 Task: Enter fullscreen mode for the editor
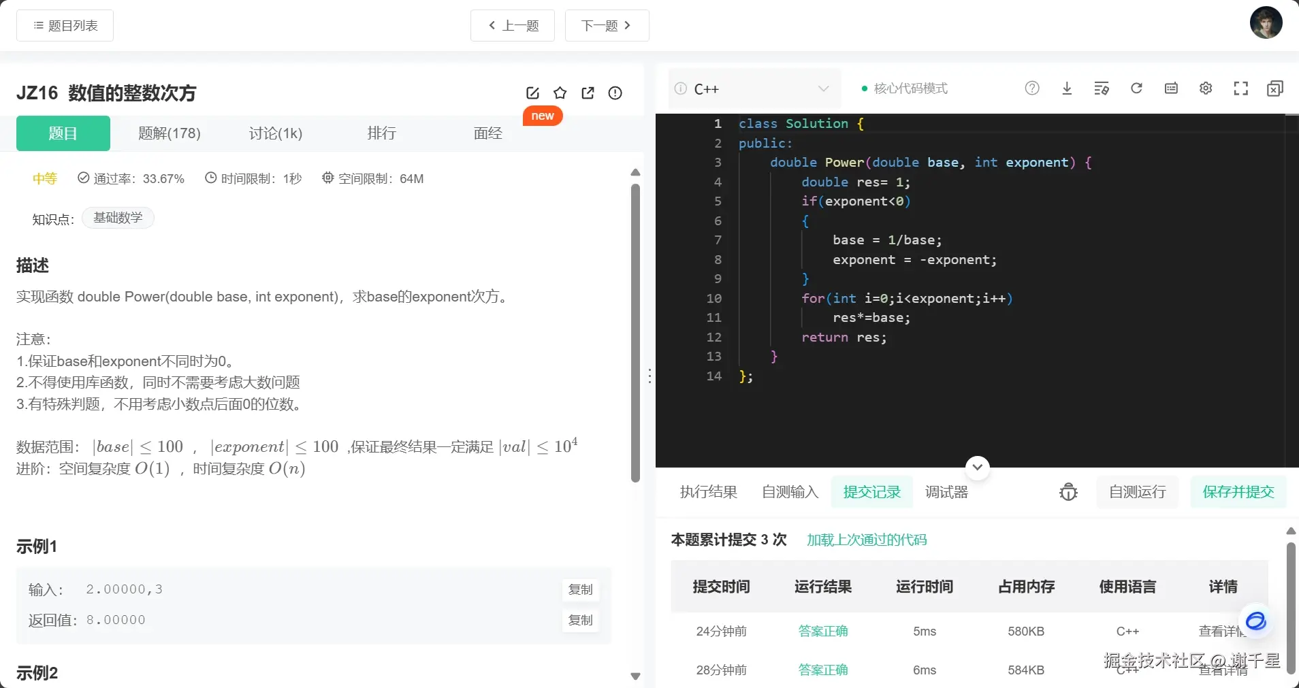pos(1240,88)
